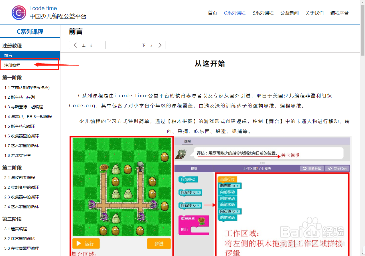The height and width of the screenshot is (256, 365).
Task: Open lesson 1.6 收集器里的循环
Action: [21, 136]
